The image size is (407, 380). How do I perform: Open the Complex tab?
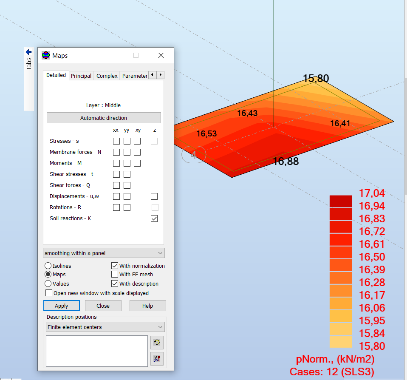(106, 76)
